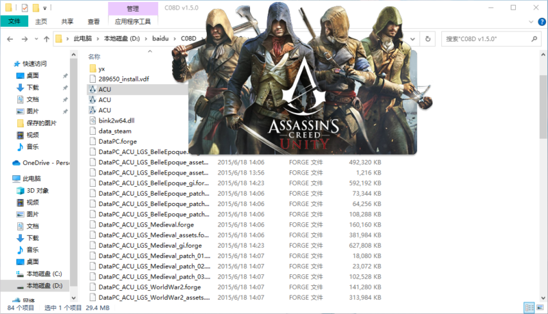Click the bink2w64.dll file icon
The width and height of the screenshot is (548, 314).
click(x=93, y=120)
